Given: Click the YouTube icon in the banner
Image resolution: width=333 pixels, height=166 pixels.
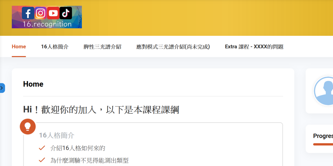Looking at the screenshot, I should tap(53, 13).
